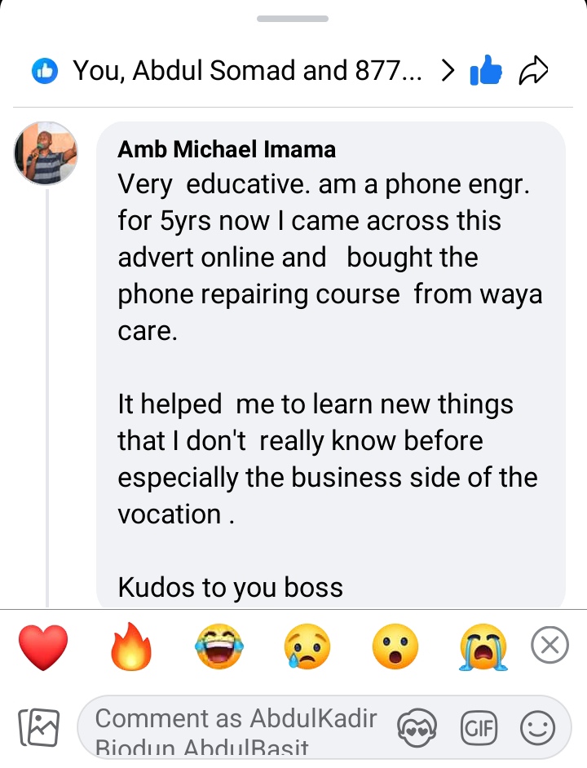Pick the laughing-tears emoji

(219, 647)
